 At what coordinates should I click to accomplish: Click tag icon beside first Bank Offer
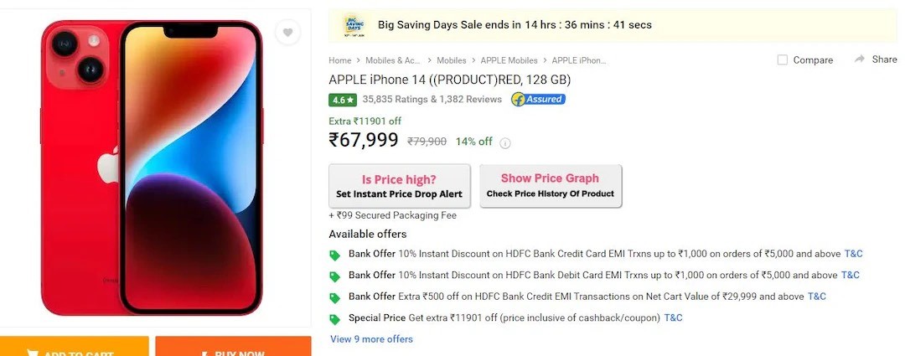coord(335,255)
